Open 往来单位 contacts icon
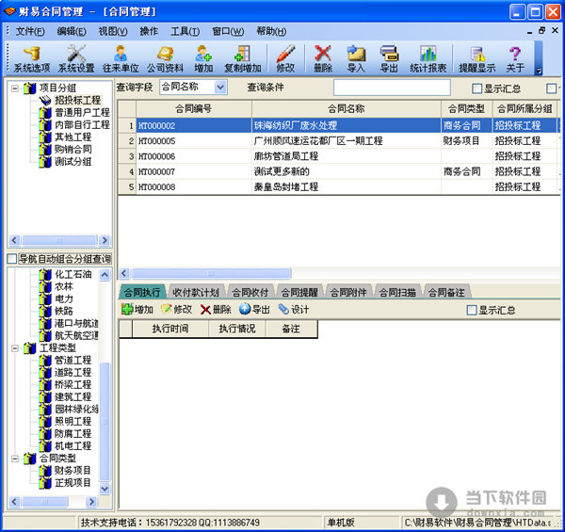Image resolution: width=565 pixels, height=532 pixels. pos(121,57)
